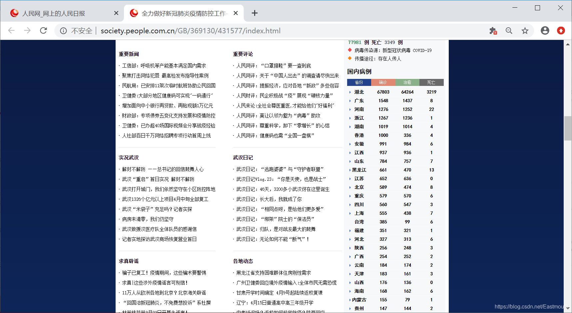Expand the 黑龙江 province row arrow
Image resolution: width=572 pixels, height=313 pixels.
(x=350, y=170)
